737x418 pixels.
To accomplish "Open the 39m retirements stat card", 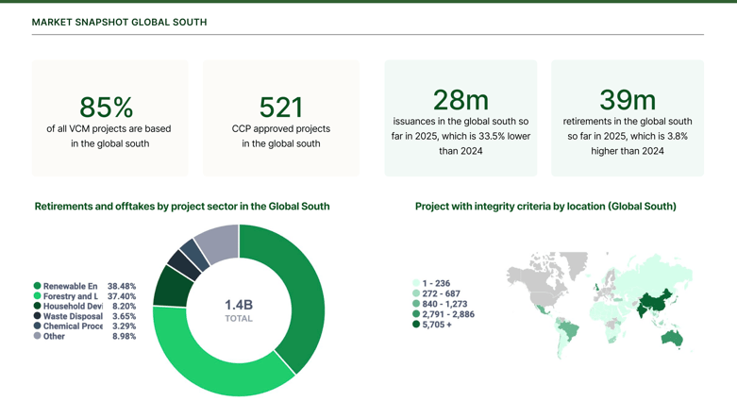I will click(x=628, y=119).
